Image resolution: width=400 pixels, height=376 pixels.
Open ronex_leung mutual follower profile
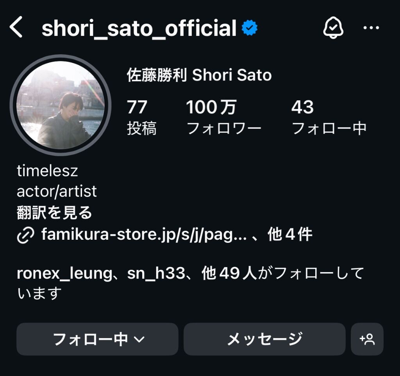(64, 274)
